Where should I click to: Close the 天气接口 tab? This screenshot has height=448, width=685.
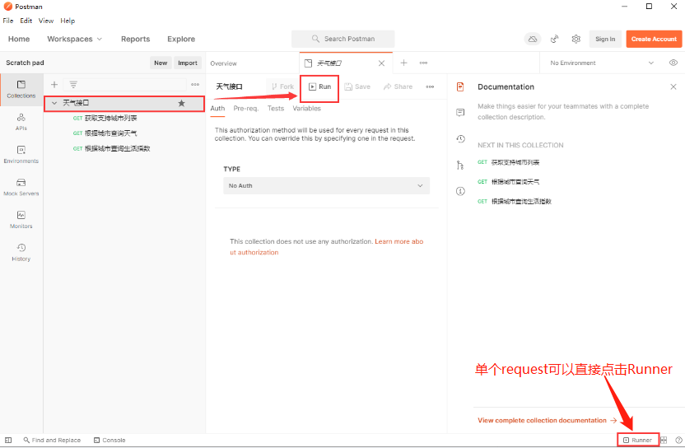tap(381, 63)
